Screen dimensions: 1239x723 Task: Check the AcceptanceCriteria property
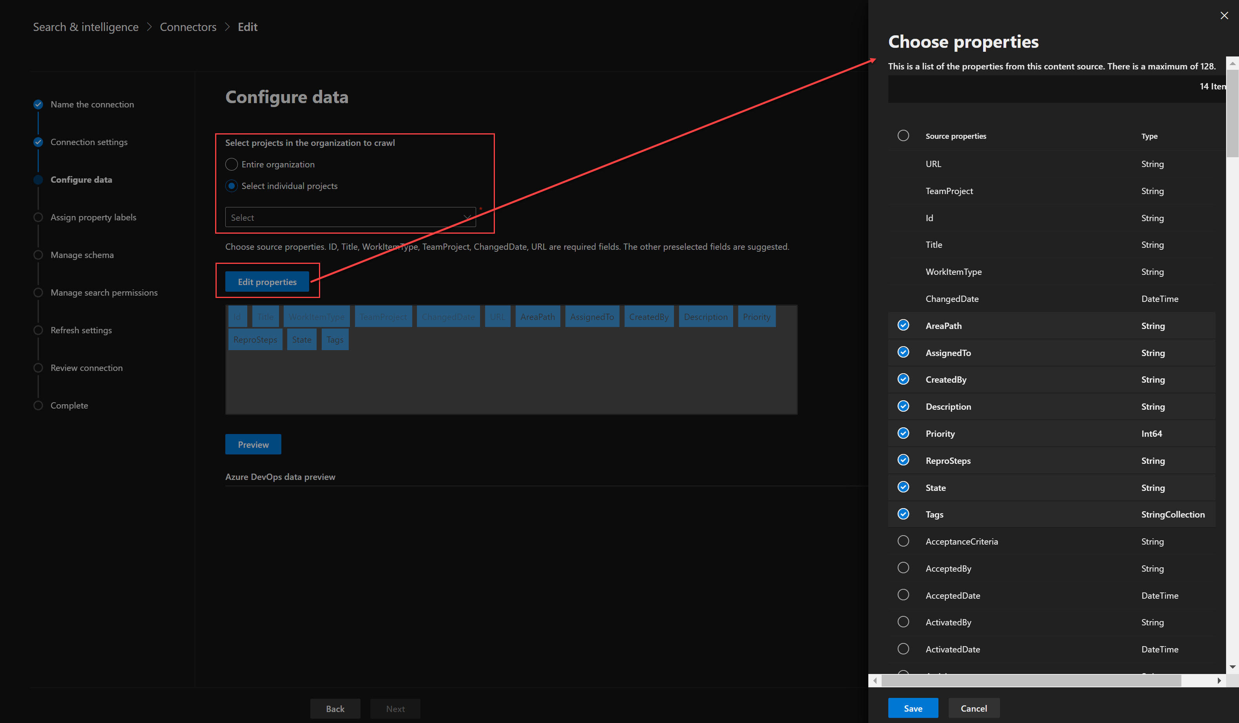pos(903,541)
